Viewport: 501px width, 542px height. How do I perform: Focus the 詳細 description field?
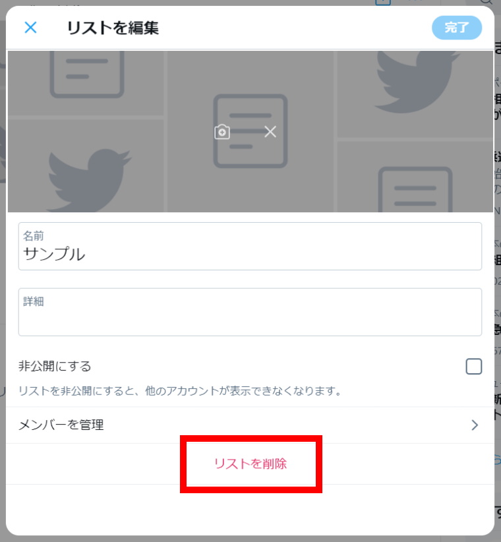[x=250, y=312]
